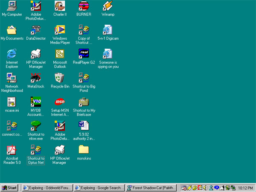Image resolution: width=256 pixels, height=192 pixels.
Task: Open the Start menu
Action: click(x=9, y=187)
